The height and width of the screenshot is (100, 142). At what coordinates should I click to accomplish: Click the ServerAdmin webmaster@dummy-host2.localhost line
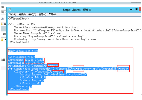tap(46, 27)
